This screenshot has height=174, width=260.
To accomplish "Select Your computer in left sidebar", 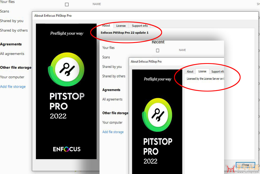I will click(12, 77).
